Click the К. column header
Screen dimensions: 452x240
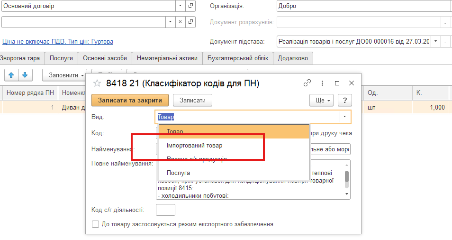tap(431, 92)
